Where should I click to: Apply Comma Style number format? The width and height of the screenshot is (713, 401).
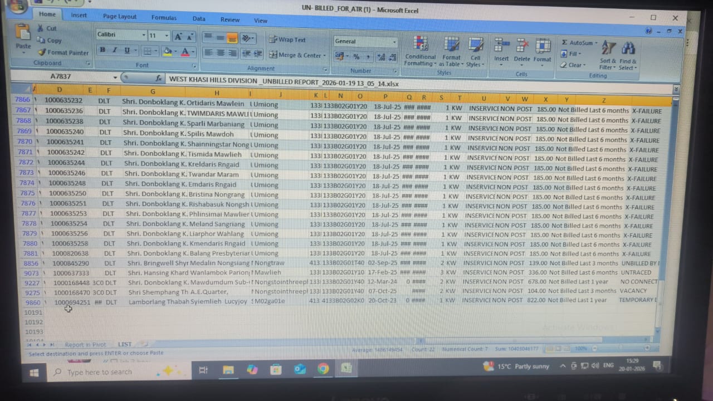pyautogui.click(x=368, y=57)
